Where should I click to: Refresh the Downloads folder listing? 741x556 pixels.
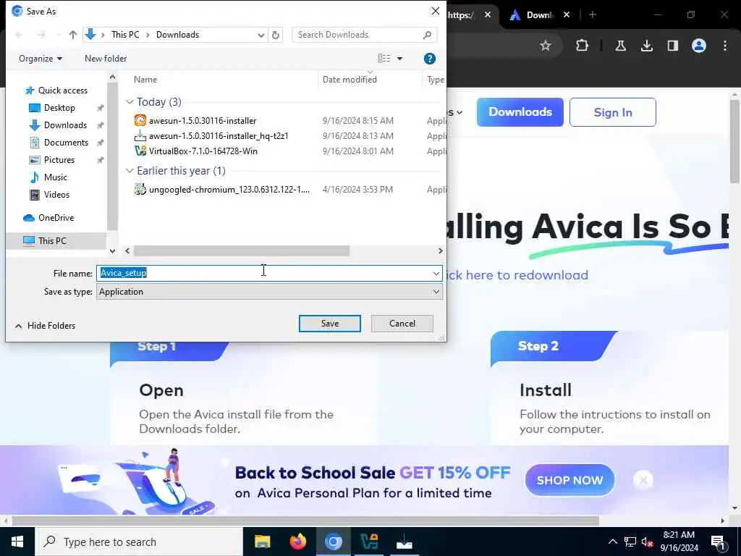pyautogui.click(x=276, y=35)
